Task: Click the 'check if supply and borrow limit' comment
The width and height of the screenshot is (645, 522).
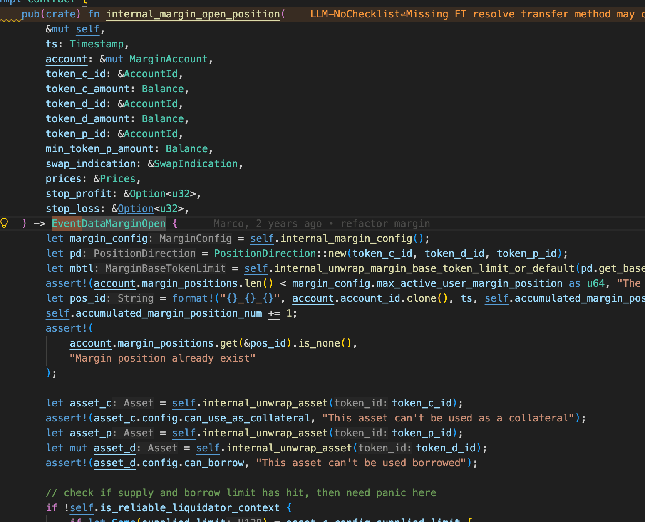Action: (241, 493)
